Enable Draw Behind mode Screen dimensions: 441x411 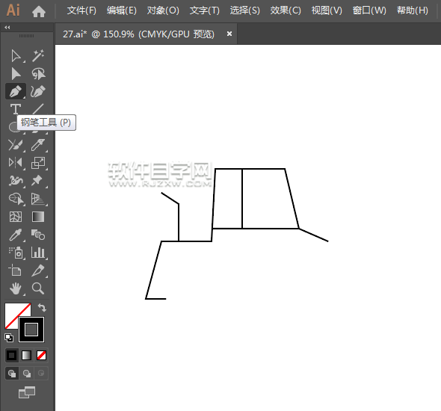(27, 374)
